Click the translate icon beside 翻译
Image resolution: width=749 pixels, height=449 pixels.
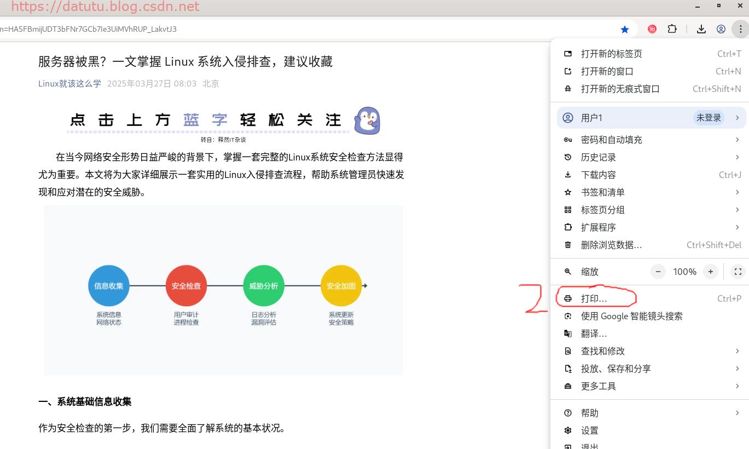click(568, 333)
